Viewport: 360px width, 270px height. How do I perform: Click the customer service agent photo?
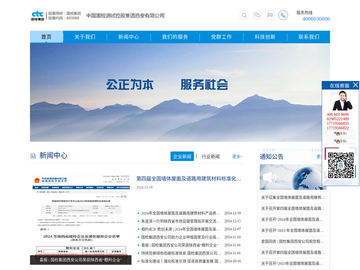tap(342, 100)
